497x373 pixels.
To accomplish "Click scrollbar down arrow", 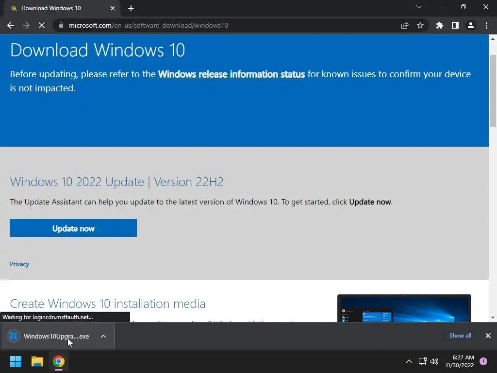I will click(493, 318).
